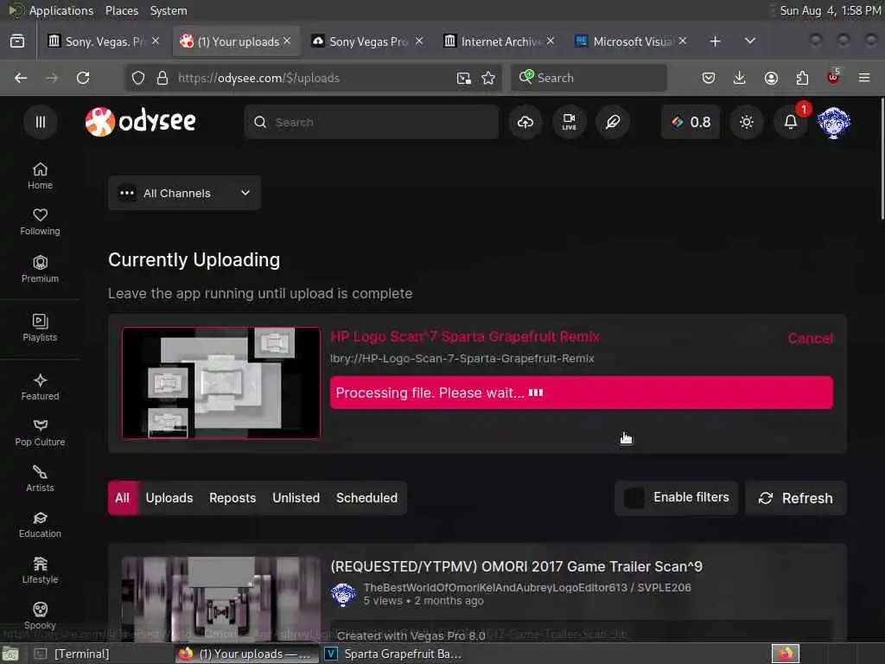Click the OMORI trailer video thumbnail
Screen dimensions: 885x664
tap(221, 598)
